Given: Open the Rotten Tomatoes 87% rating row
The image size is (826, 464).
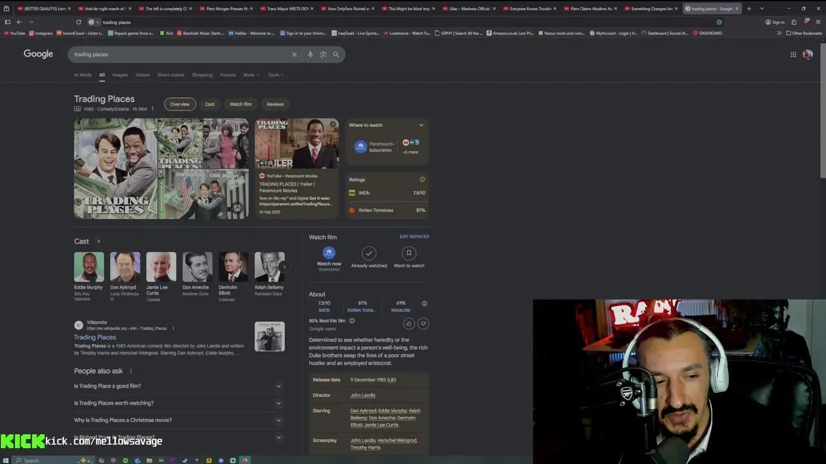Looking at the screenshot, I should tap(387, 210).
